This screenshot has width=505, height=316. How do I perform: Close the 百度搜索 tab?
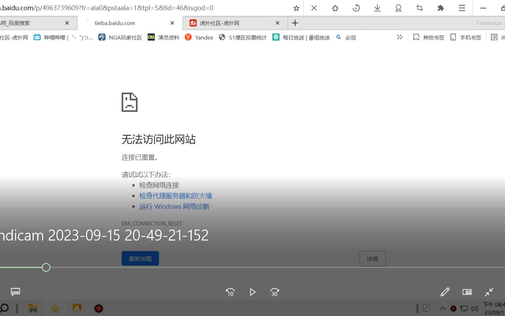[67, 23]
